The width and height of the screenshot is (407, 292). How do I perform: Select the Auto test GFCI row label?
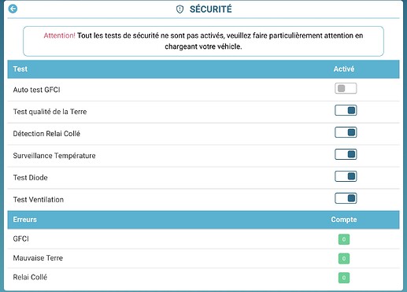pos(37,90)
